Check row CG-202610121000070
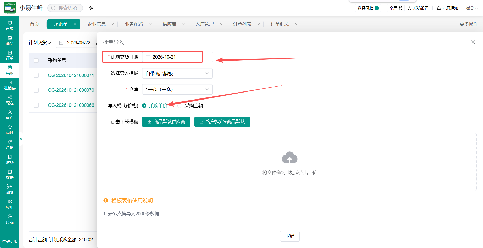Image resolution: width=483 pixels, height=248 pixels. coord(36,90)
